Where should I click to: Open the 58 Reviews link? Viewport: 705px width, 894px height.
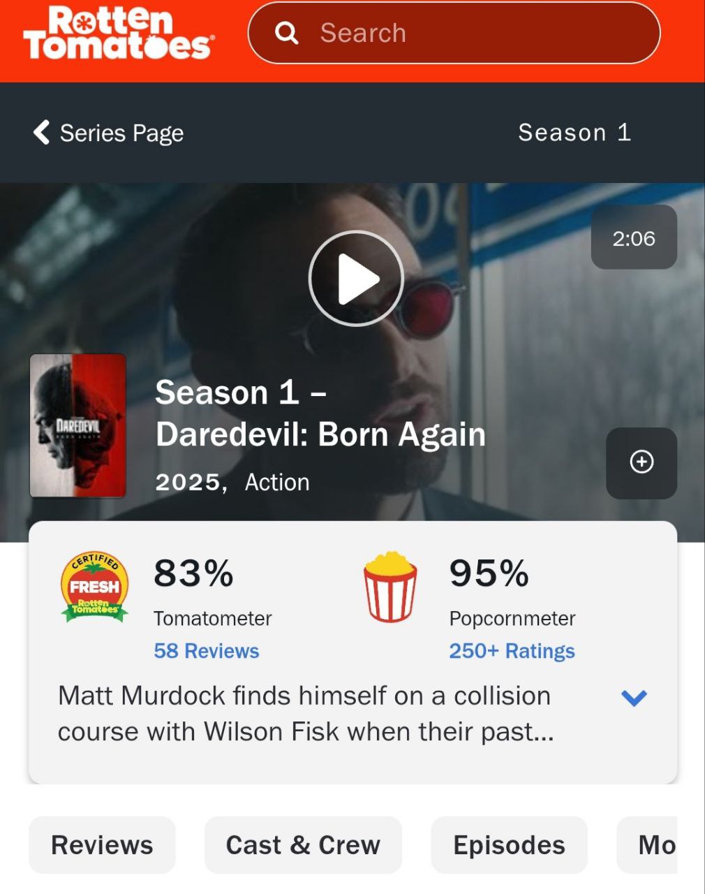pos(206,651)
